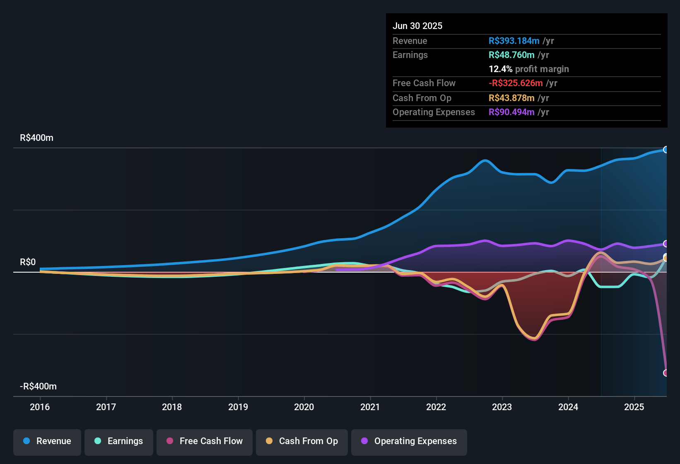Click the R$393.184m Revenue value in tooltip
Image resolution: width=680 pixels, height=464 pixels.
click(514, 41)
